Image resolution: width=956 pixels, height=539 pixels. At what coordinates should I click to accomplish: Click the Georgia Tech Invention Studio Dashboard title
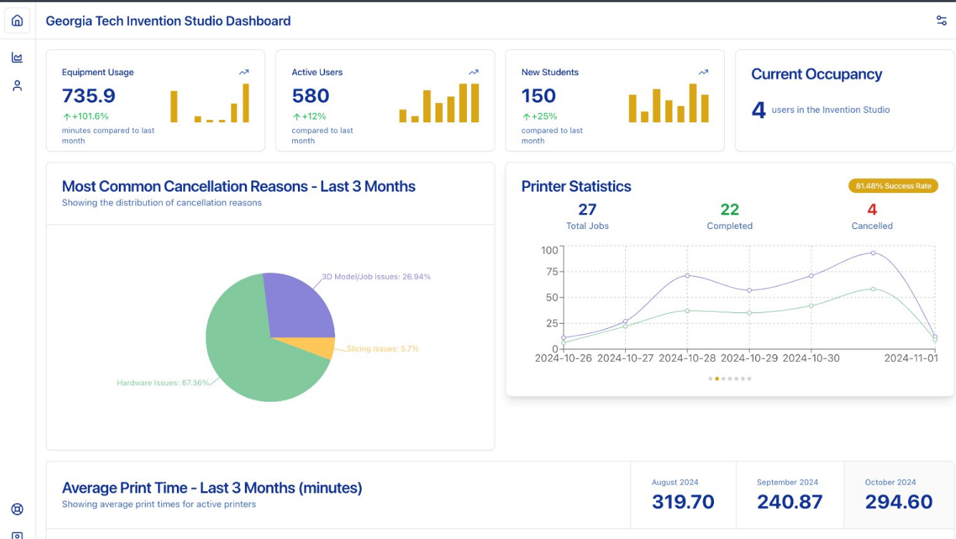[168, 21]
